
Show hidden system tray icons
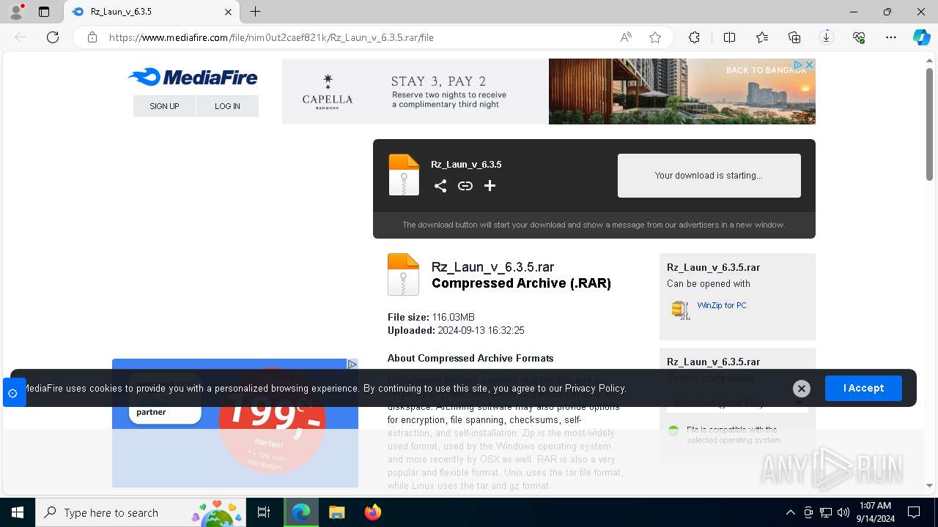(790, 512)
